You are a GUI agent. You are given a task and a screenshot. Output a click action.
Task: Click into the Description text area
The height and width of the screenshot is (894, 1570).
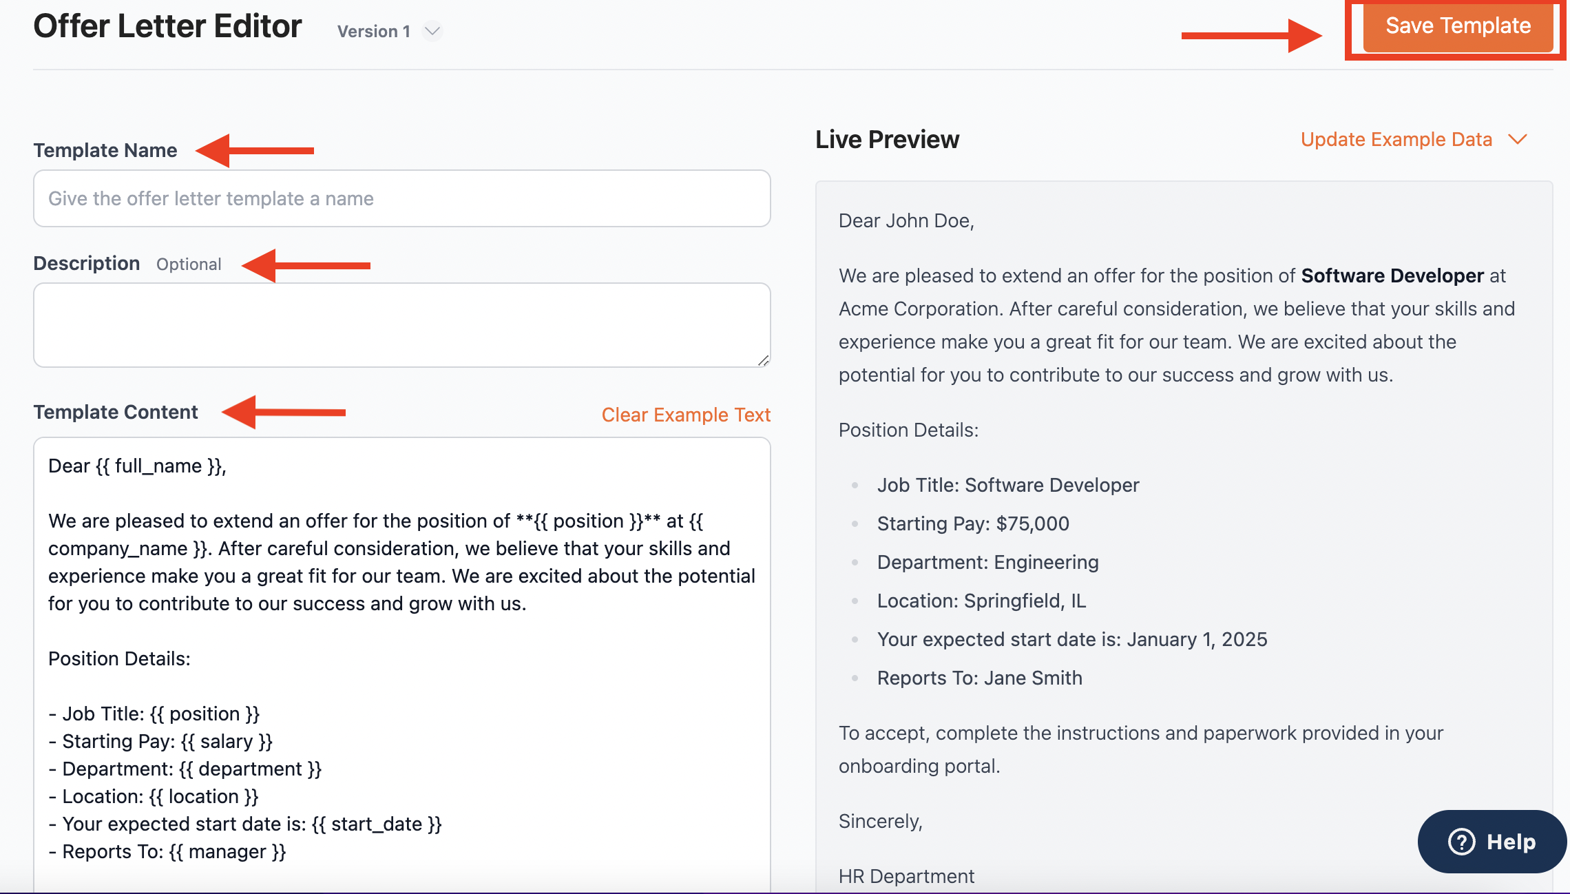(402, 325)
